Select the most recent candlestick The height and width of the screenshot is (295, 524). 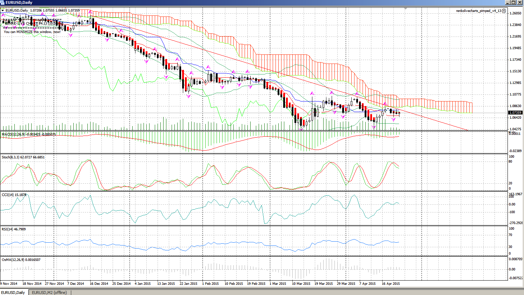point(399,113)
